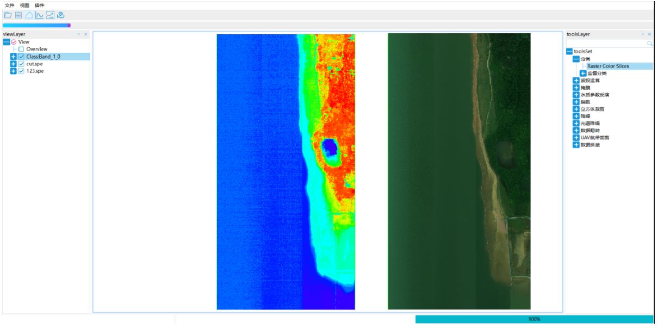The width and height of the screenshot is (658, 328).
Task: Click the pink check circle next to View
Action: 14,42
